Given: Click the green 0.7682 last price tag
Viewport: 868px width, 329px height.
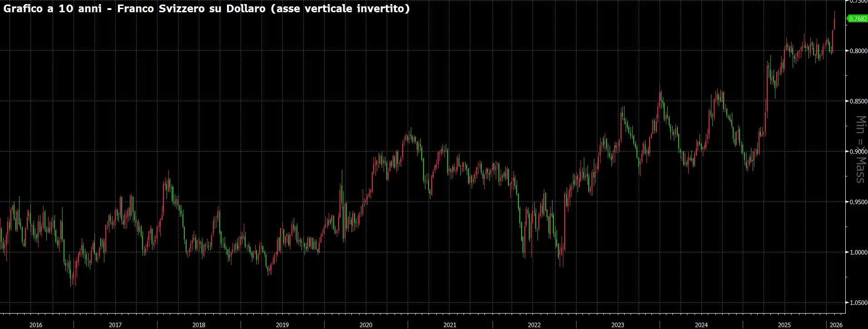Looking at the screenshot, I should 858,19.
